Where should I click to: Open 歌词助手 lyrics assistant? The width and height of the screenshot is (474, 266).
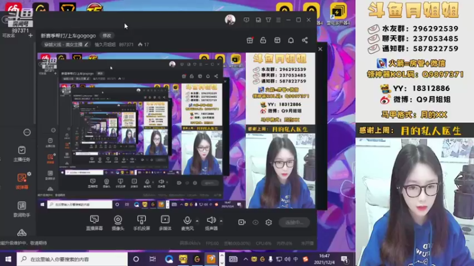point(22,209)
